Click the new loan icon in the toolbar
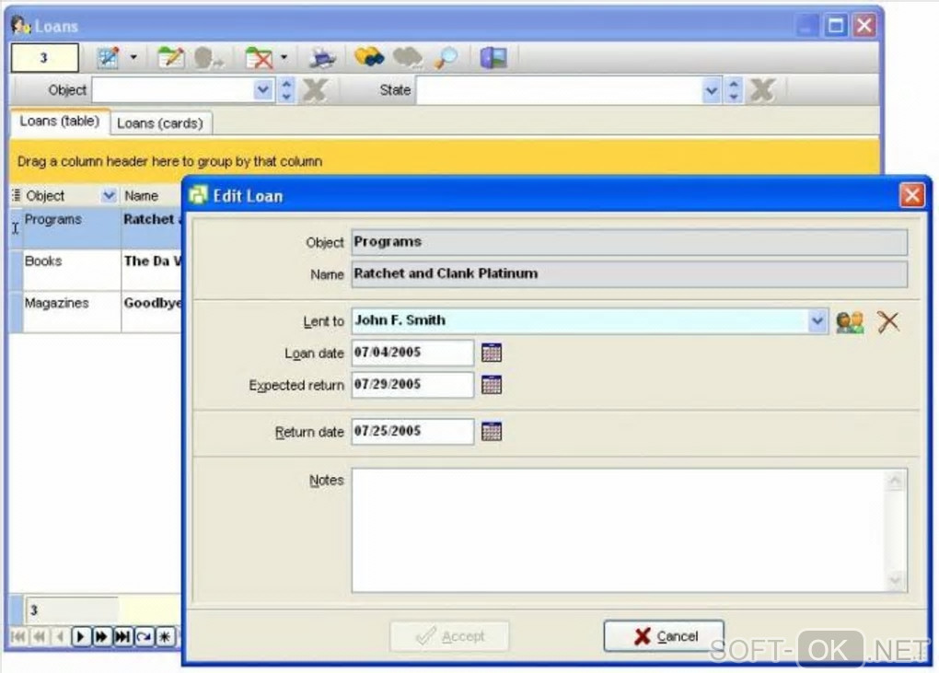 pyautogui.click(x=109, y=58)
